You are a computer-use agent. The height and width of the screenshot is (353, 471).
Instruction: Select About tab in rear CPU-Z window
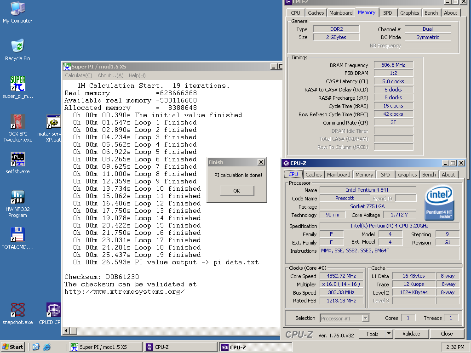coord(451,13)
